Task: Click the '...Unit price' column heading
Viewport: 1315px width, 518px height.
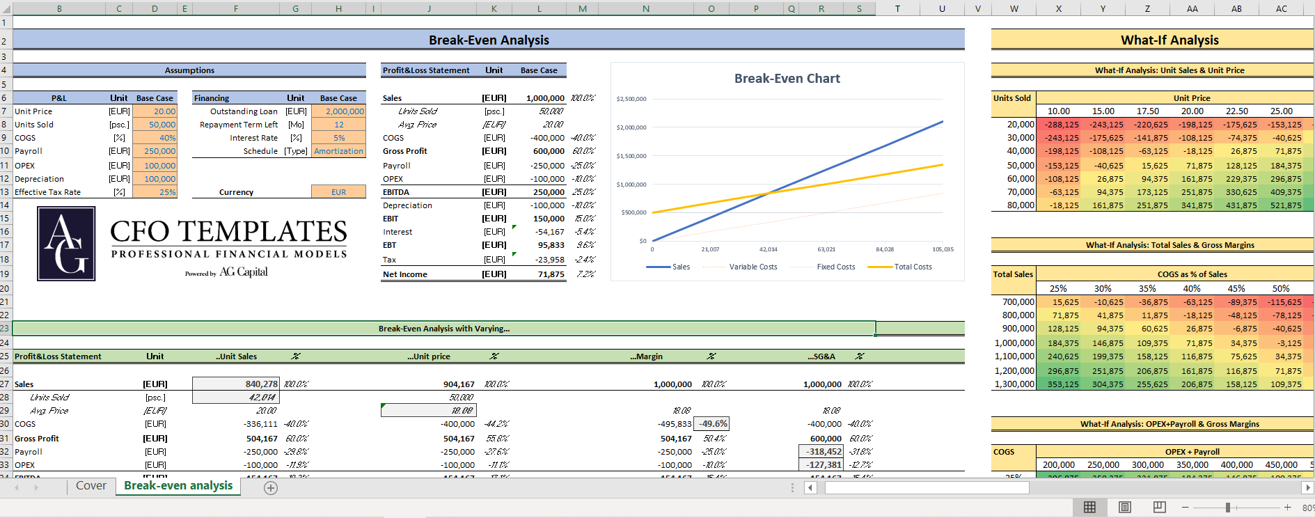Action: point(429,356)
